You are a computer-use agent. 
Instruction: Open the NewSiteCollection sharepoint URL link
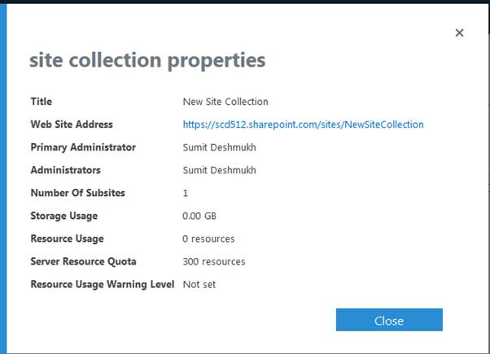pyautogui.click(x=303, y=125)
